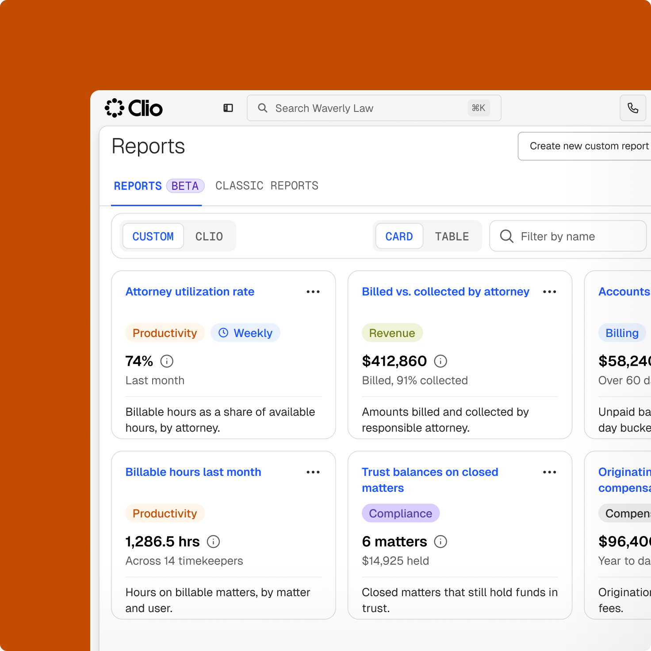Click Productivity tag on Billable hours card

point(165,513)
